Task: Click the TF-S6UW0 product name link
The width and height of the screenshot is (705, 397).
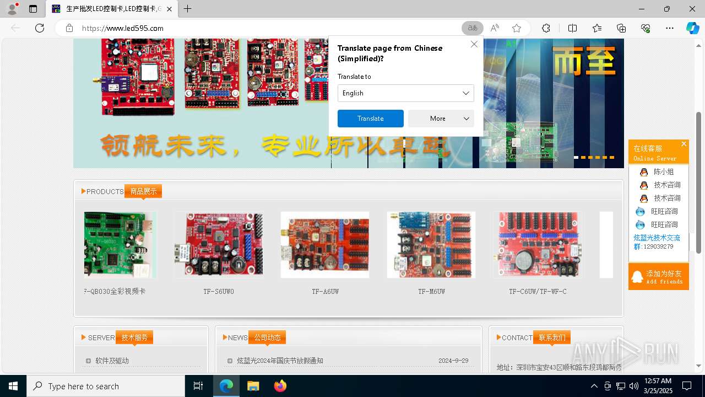Action: (x=219, y=291)
